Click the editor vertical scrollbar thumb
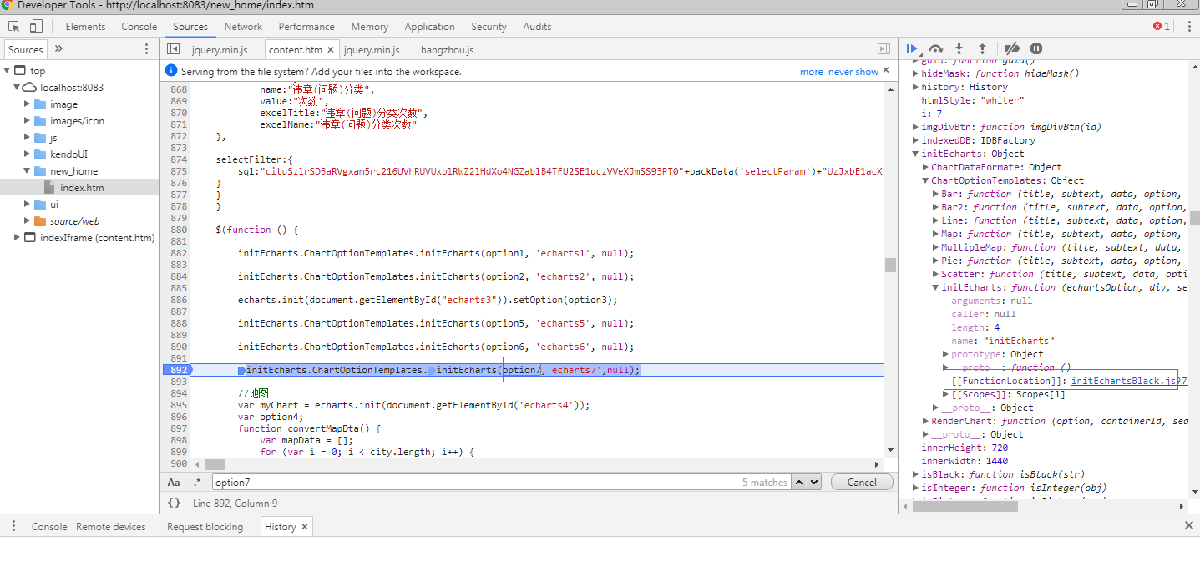Screen dimensions: 1200x567 tap(890, 265)
